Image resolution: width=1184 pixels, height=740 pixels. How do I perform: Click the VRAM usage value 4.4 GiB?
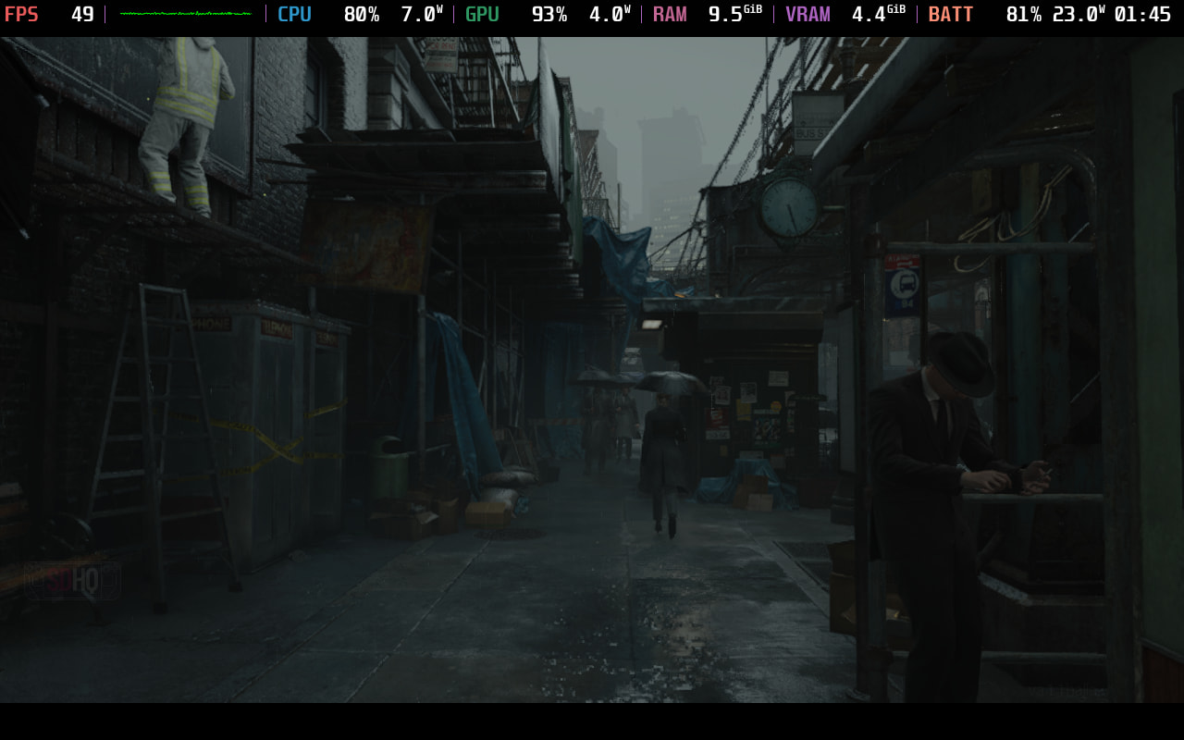tap(879, 15)
